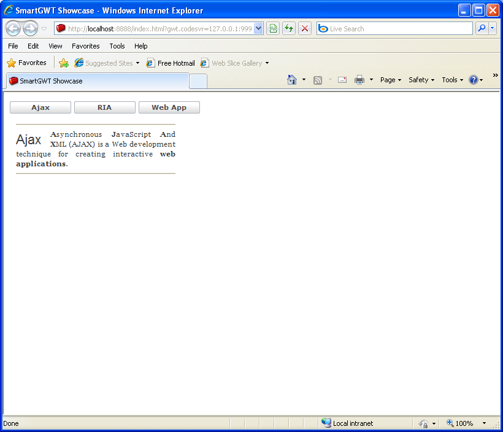This screenshot has width=503, height=432.
Task: Click the Live Search magnifier button
Action: [x=482, y=28]
